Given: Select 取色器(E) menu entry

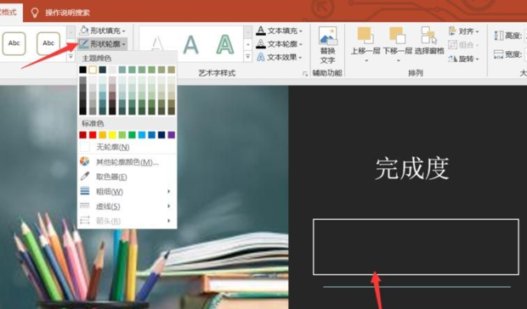Looking at the screenshot, I should pyautogui.click(x=127, y=177).
